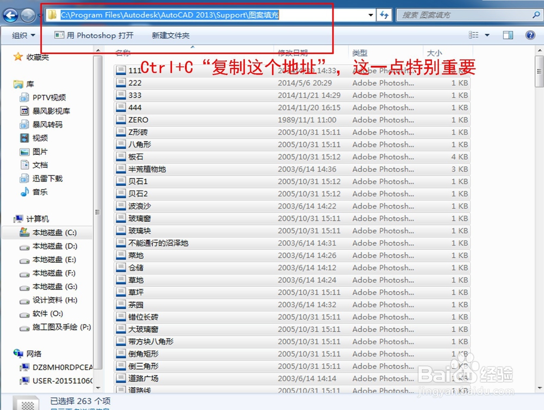Select 施工图及手绘 (P:) drive

55,327
